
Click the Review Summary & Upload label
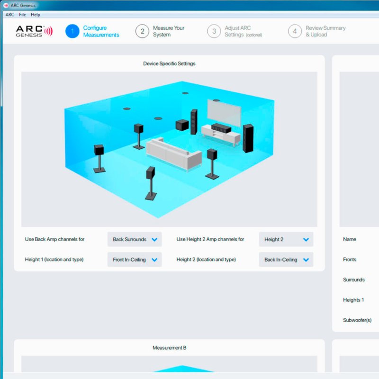(x=325, y=31)
